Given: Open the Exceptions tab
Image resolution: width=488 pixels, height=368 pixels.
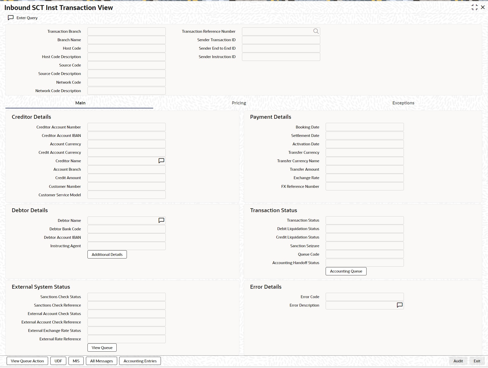Looking at the screenshot, I should [x=403, y=103].
